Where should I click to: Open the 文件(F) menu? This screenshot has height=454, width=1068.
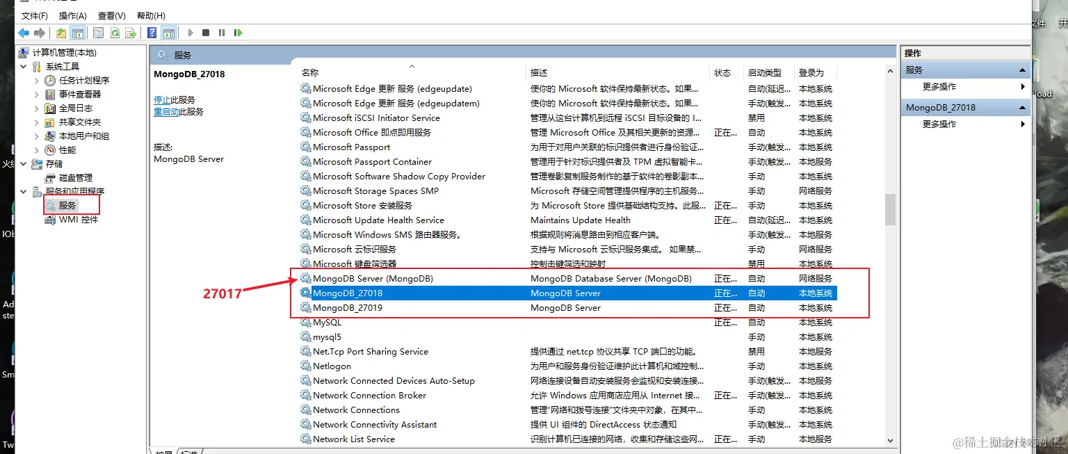[35, 15]
